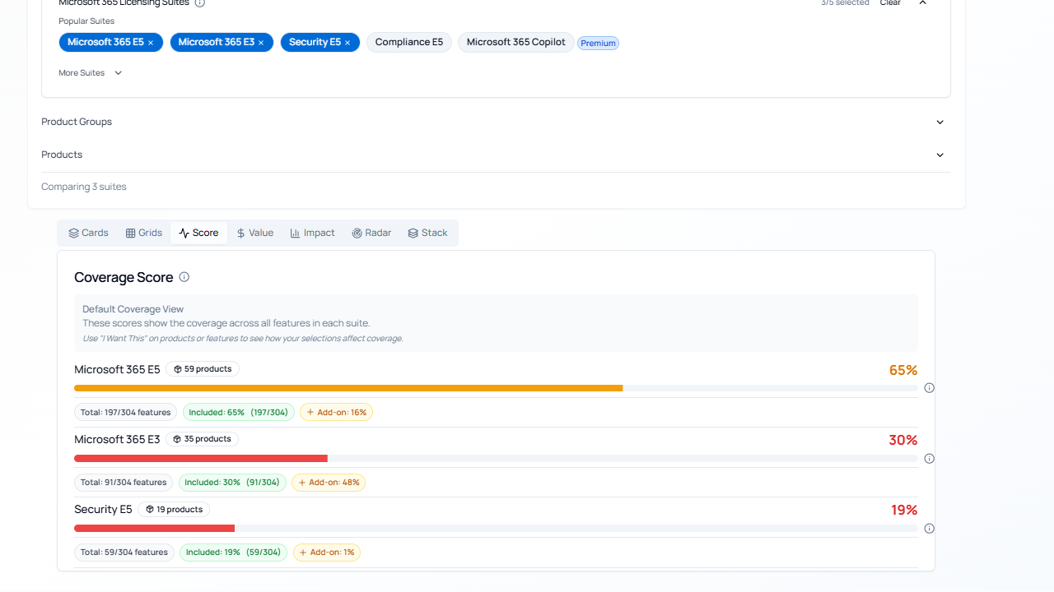
Task: Clear selected suites
Action: click(890, 3)
